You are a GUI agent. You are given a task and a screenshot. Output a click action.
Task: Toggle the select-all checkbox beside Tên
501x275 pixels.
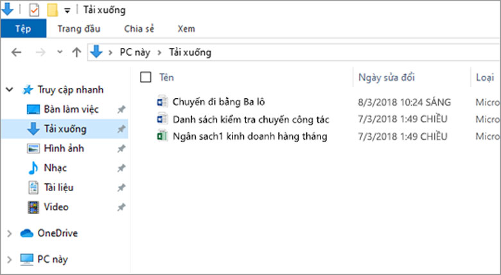pos(146,77)
